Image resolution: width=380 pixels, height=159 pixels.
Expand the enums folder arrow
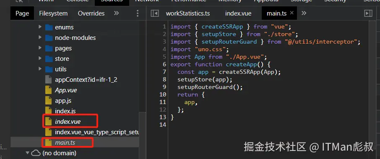click(x=40, y=27)
